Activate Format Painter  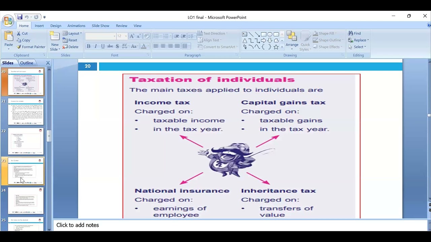coord(31,47)
